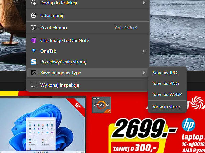Image resolution: width=205 pixels, height=153 pixels.
Task: Click the sea photo behind the menu
Action: click(177, 35)
